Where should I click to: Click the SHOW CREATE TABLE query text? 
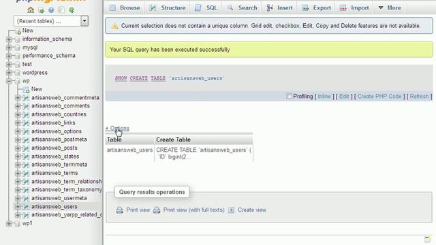coord(170,78)
